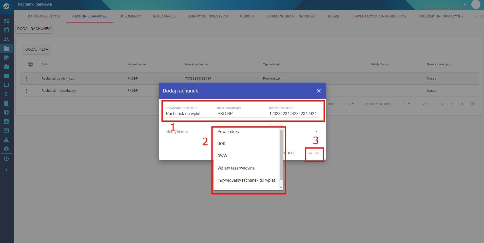Image resolution: width=484 pixels, height=243 pixels.
Task: Click the DODAJ FILTR button
Action: pyautogui.click(x=37, y=49)
